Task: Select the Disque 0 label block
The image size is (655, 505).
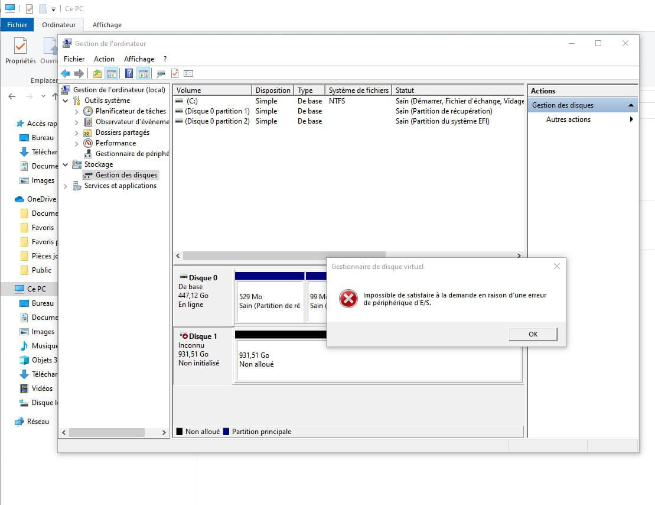Action: point(203,297)
